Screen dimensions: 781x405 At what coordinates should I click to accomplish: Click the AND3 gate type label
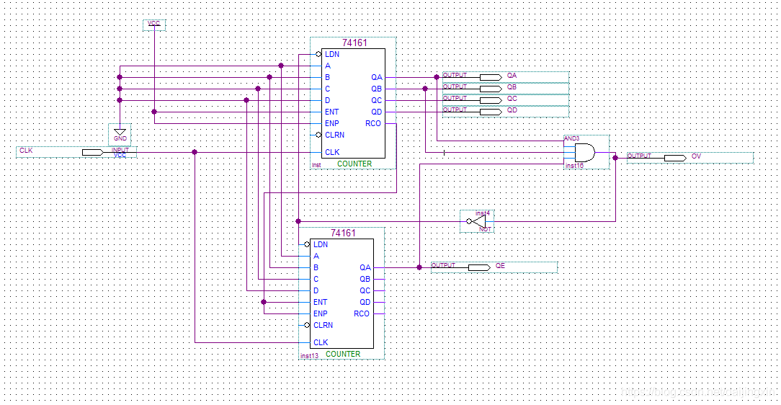click(x=572, y=138)
